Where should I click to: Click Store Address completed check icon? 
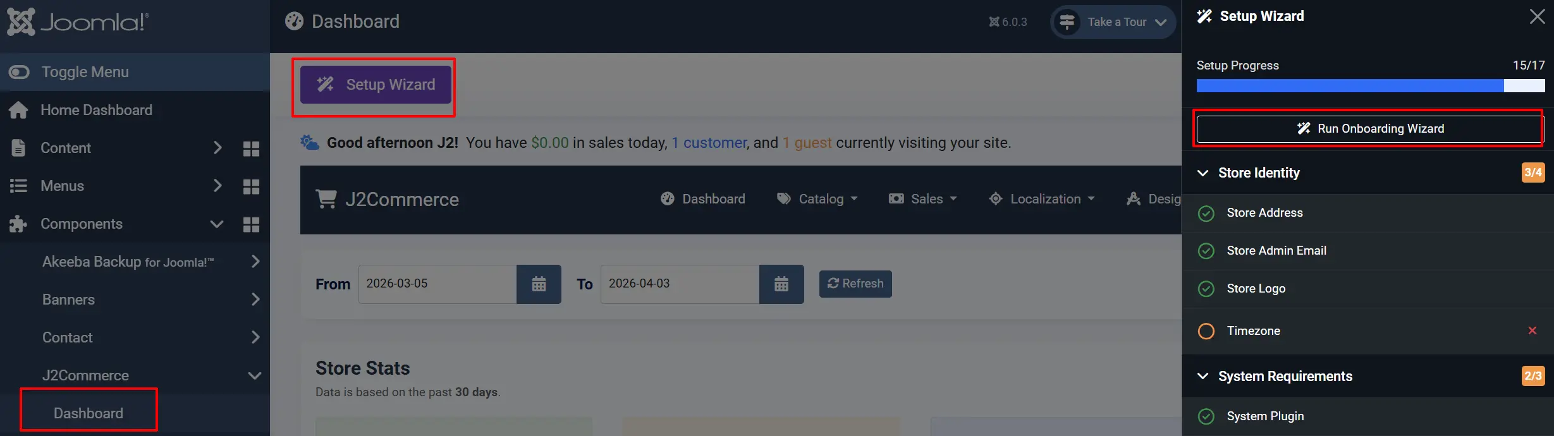(x=1206, y=214)
